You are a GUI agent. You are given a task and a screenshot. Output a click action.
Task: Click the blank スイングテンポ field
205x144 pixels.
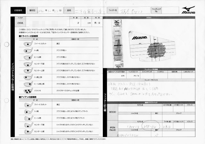(x=147, y=76)
